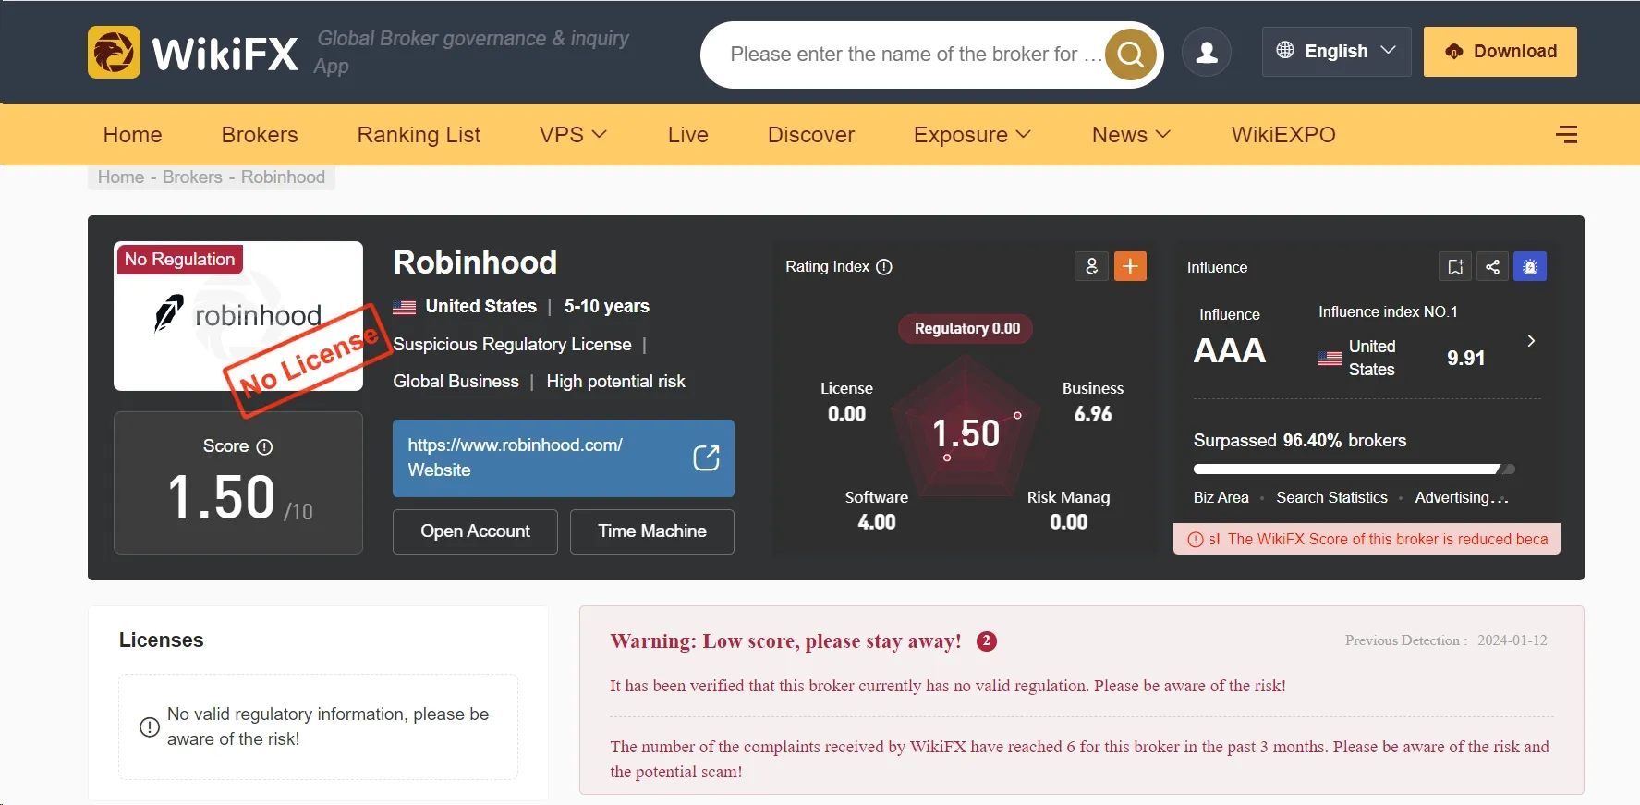1640x805 pixels.
Task: Click the person icon in Rating Index
Action: [x=1091, y=266]
